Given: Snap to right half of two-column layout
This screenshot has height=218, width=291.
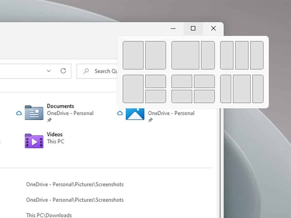Looking at the screenshot, I should 155,55.
